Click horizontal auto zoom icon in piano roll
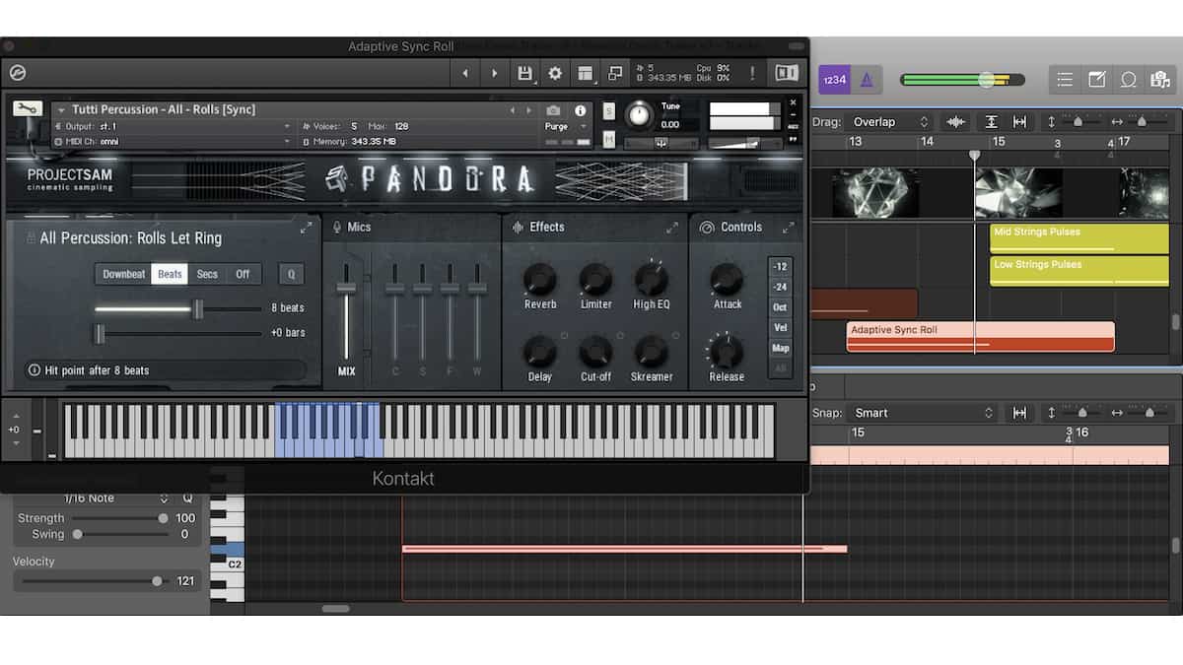 tap(1019, 413)
